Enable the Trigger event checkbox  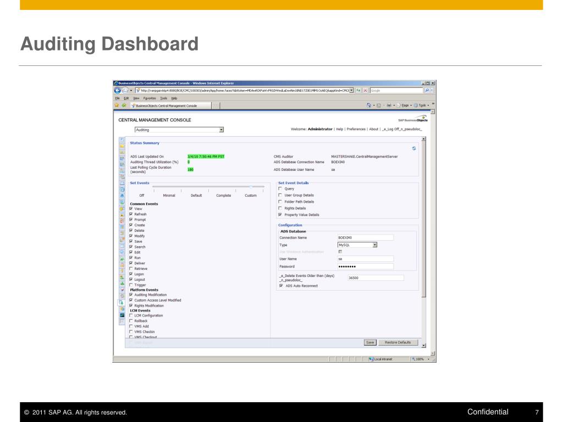pyautogui.click(x=131, y=285)
